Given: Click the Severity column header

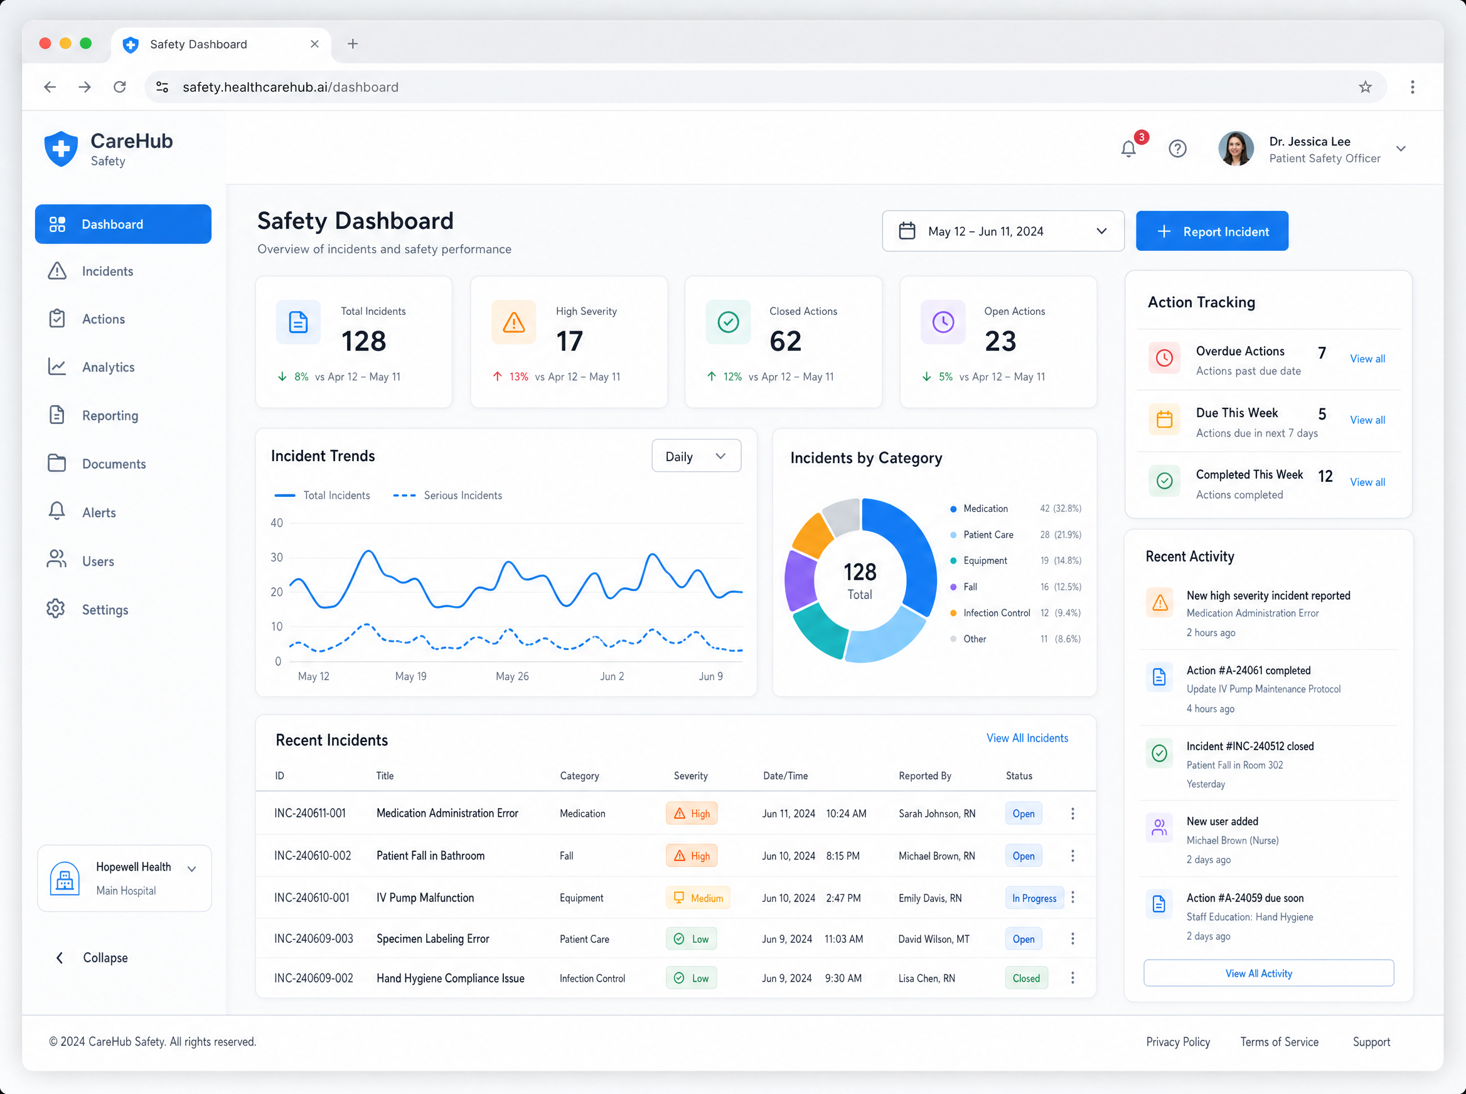Looking at the screenshot, I should (690, 775).
